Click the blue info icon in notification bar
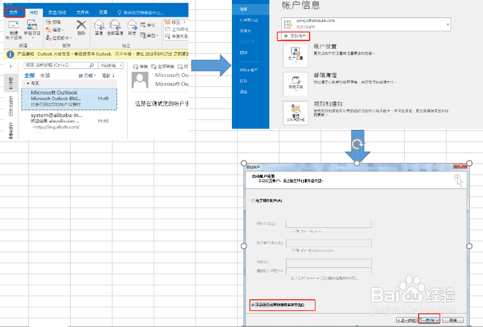 pyautogui.click(x=10, y=54)
